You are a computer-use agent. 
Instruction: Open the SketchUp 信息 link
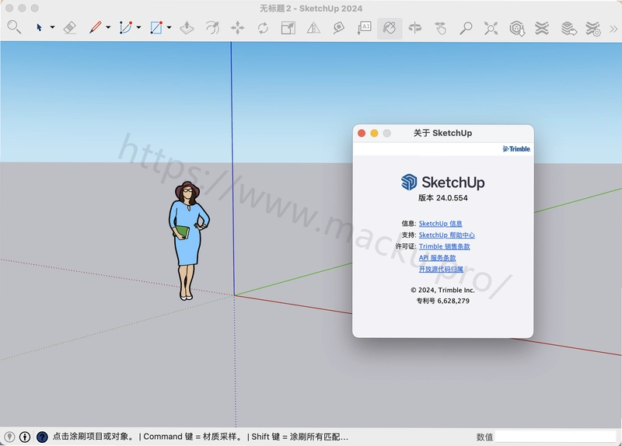pyautogui.click(x=440, y=224)
